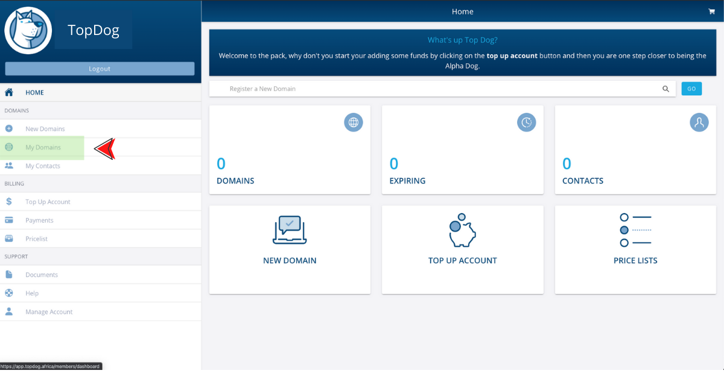
Task: Click the status bar dashboard URL
Action: coord(51,366)
